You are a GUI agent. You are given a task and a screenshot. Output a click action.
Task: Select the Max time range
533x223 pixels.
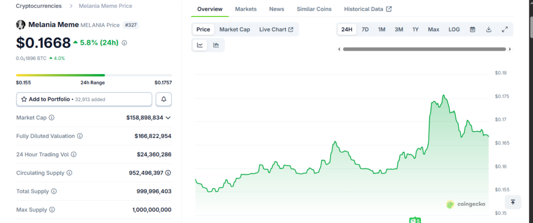pos(433,30)
